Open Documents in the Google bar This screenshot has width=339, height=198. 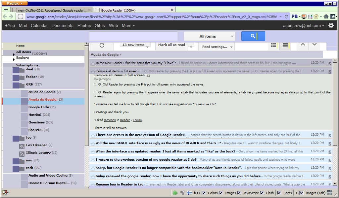62,25
